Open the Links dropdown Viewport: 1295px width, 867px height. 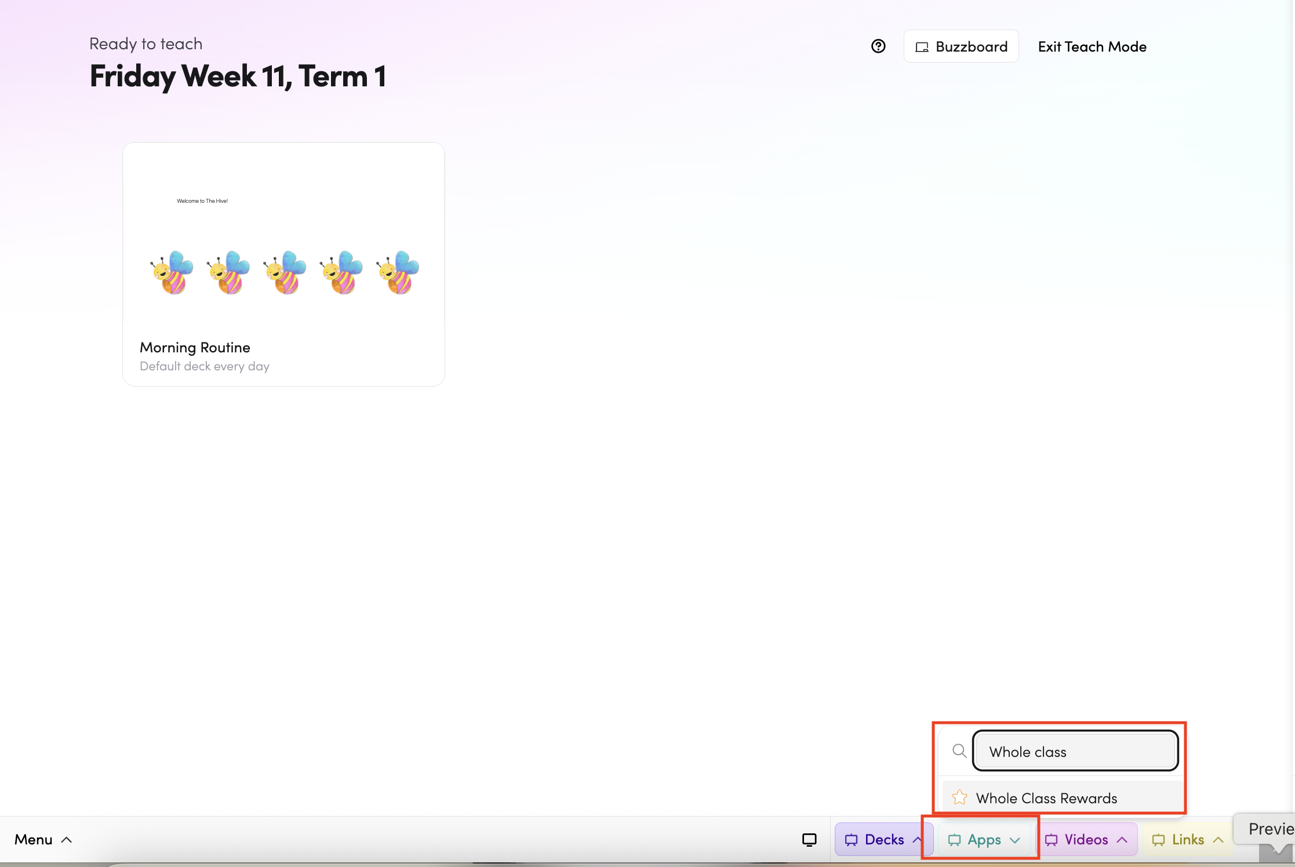coord(1188,839)
